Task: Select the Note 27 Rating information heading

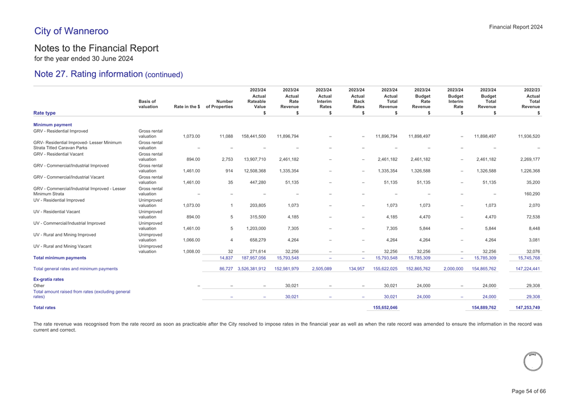Action: tap(109, 74)
